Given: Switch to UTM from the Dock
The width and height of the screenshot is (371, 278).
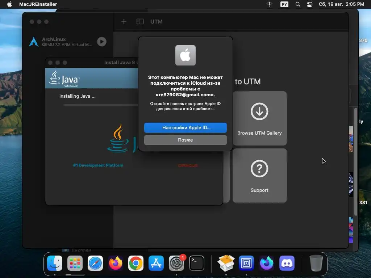Looking at the screenshot, I should 246,263.
